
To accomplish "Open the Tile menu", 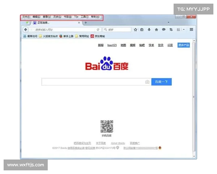I will tap(76, 17).
